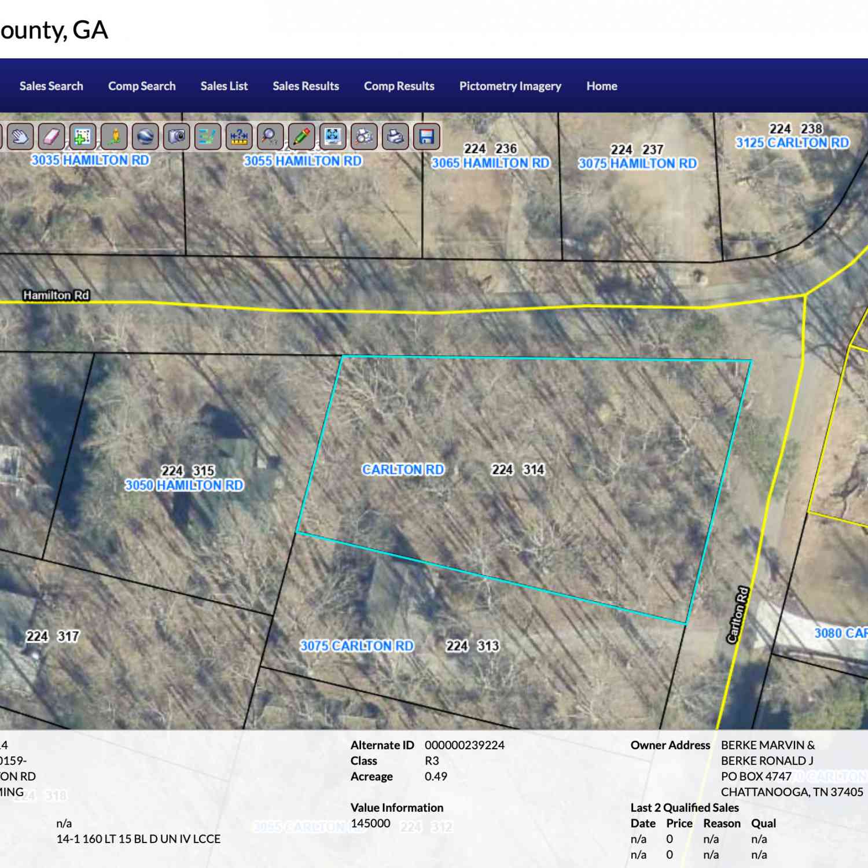Click parcel number 224 236

pos(490,149)
